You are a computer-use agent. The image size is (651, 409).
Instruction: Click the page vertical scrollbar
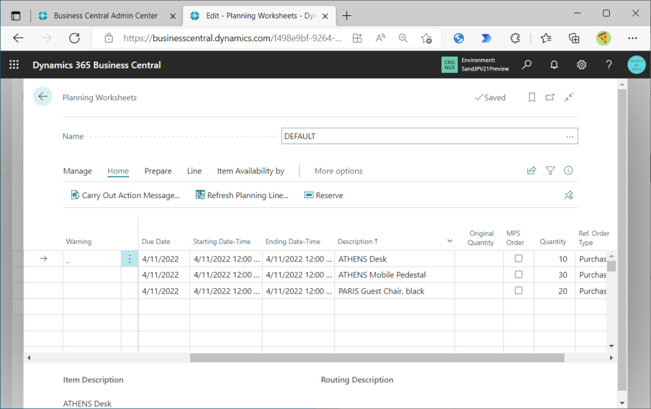coord(622,240)
